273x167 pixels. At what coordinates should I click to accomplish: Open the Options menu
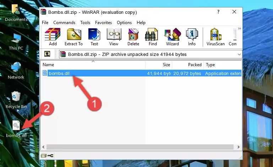pyautogui.click(x=124, y=23)
